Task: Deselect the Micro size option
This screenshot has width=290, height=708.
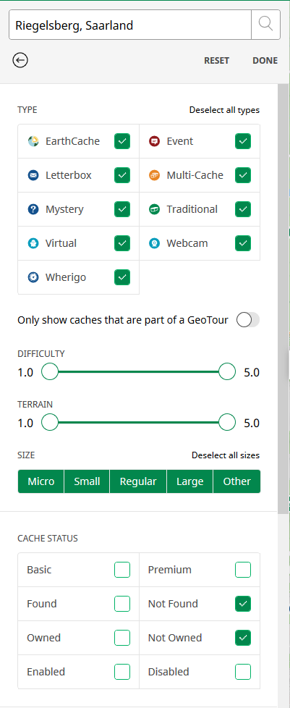Action: coord(41,481)
